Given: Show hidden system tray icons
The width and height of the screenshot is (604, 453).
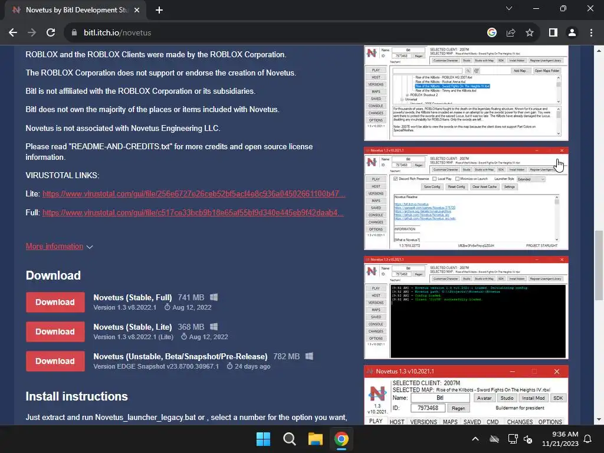Looking at the screenshot, I should [x=475, y=439].
